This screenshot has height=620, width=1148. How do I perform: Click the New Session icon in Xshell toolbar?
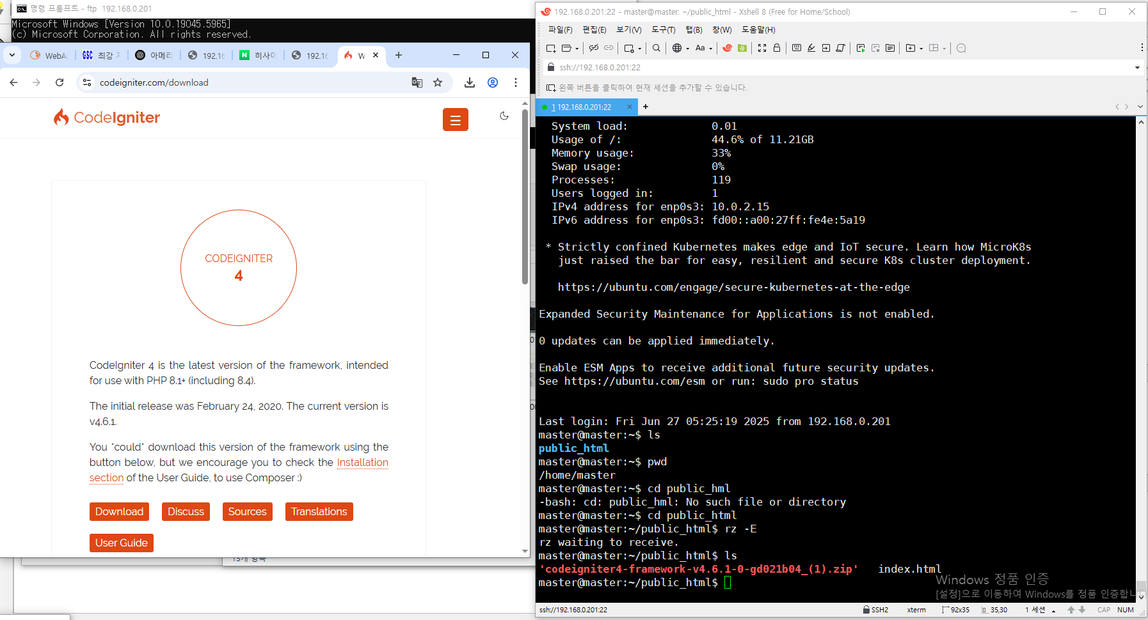(551, 48)
